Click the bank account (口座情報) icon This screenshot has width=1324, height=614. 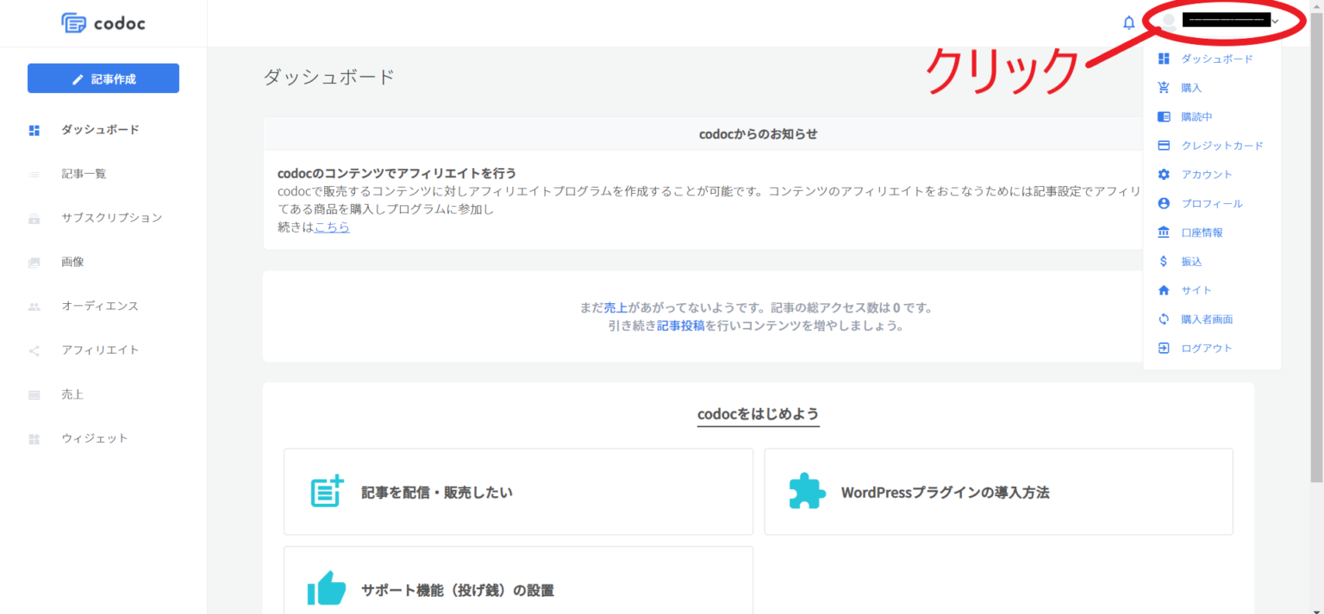pyautogui.click(x=1164, y=233)
